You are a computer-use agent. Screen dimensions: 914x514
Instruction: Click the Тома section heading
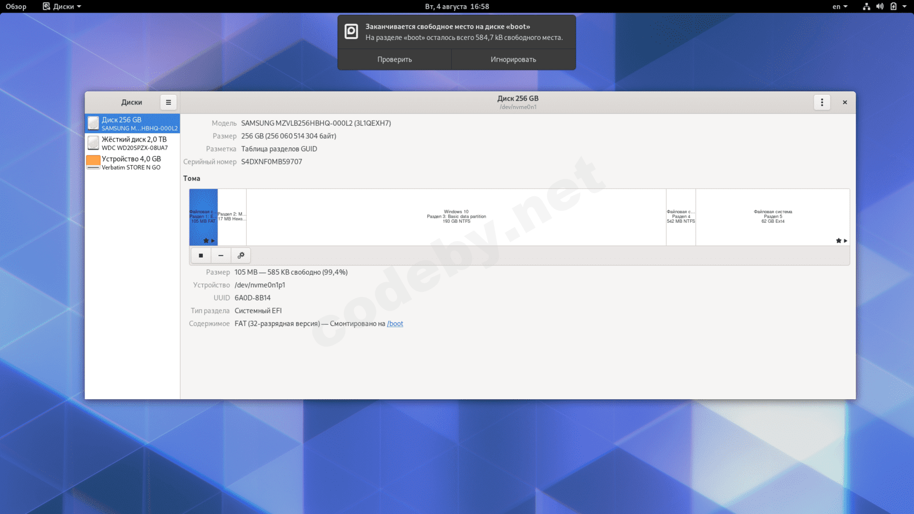[191, 178]
